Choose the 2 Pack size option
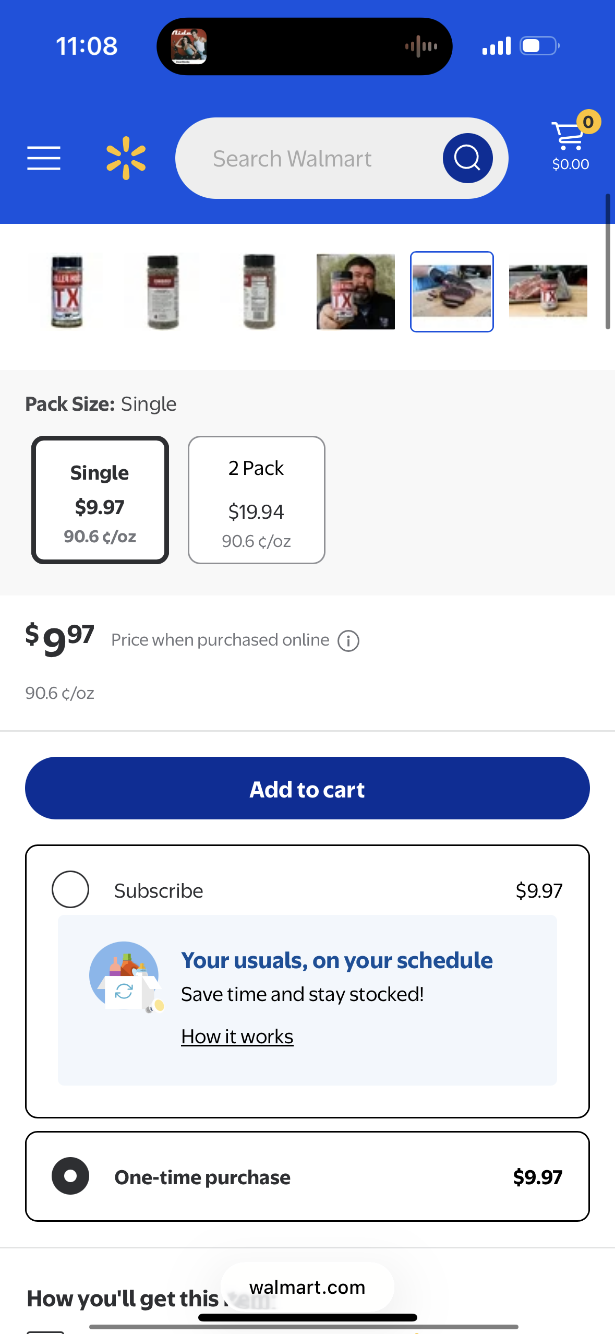Screen dimensions: 615x1334 [257, 500]
